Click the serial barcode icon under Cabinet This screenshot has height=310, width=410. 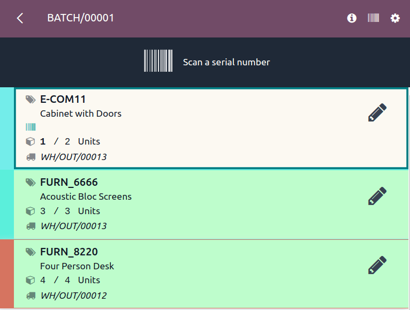click(31, 127)
